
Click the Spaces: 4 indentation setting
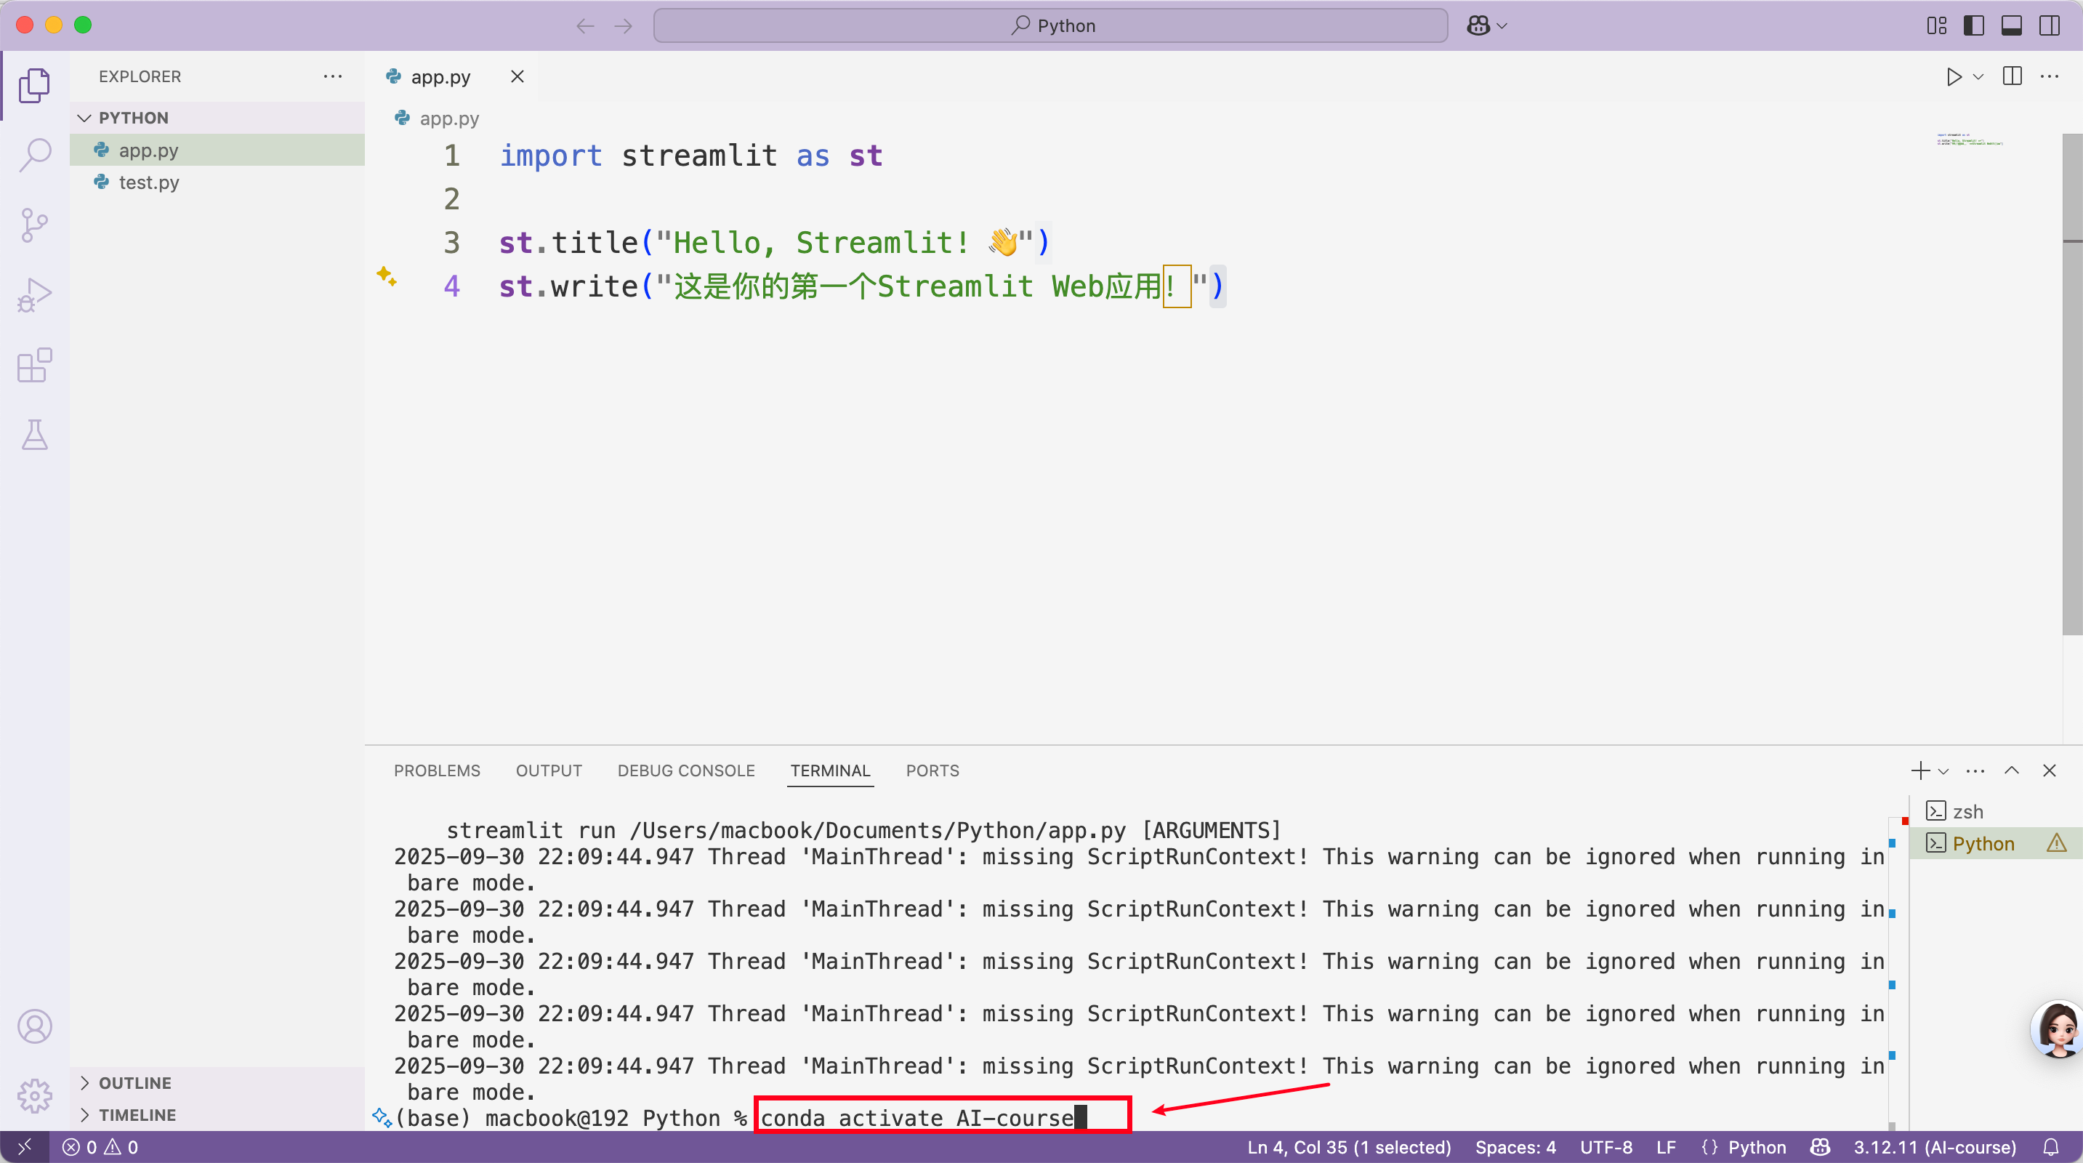1515,1147
